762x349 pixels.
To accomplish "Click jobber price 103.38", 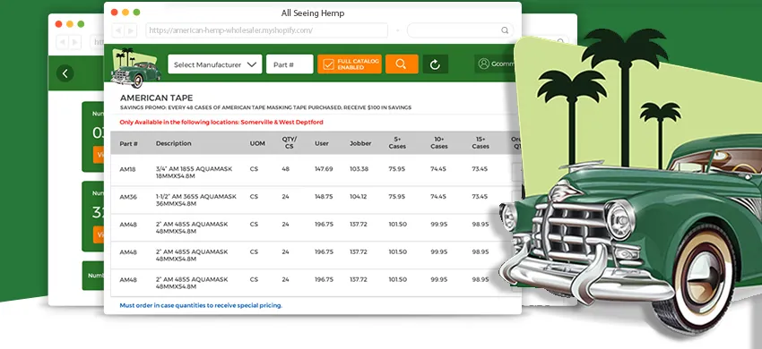I will click(359, 169).
